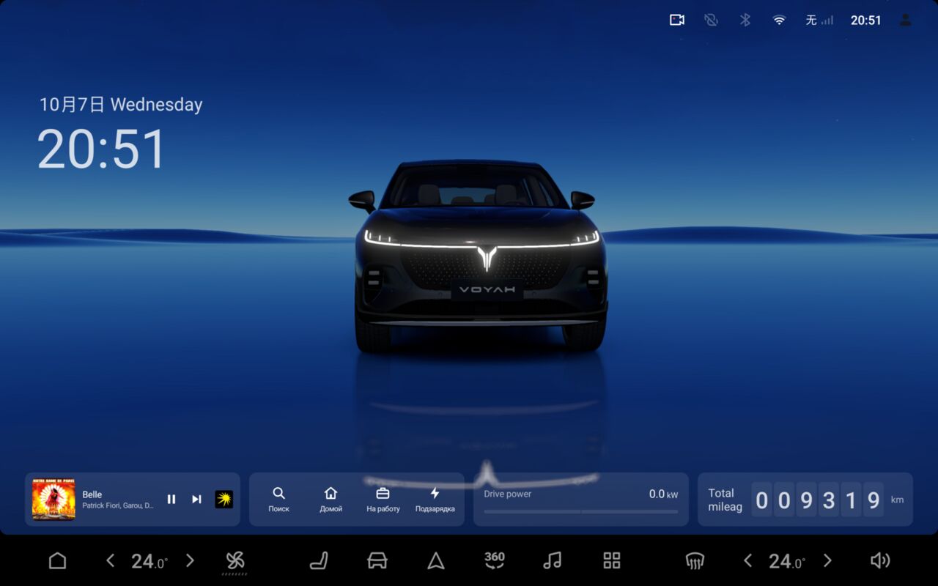Screen dimensions: 938x586
Task: Go to home screen via dock icon
Action: tap(57, 561)
